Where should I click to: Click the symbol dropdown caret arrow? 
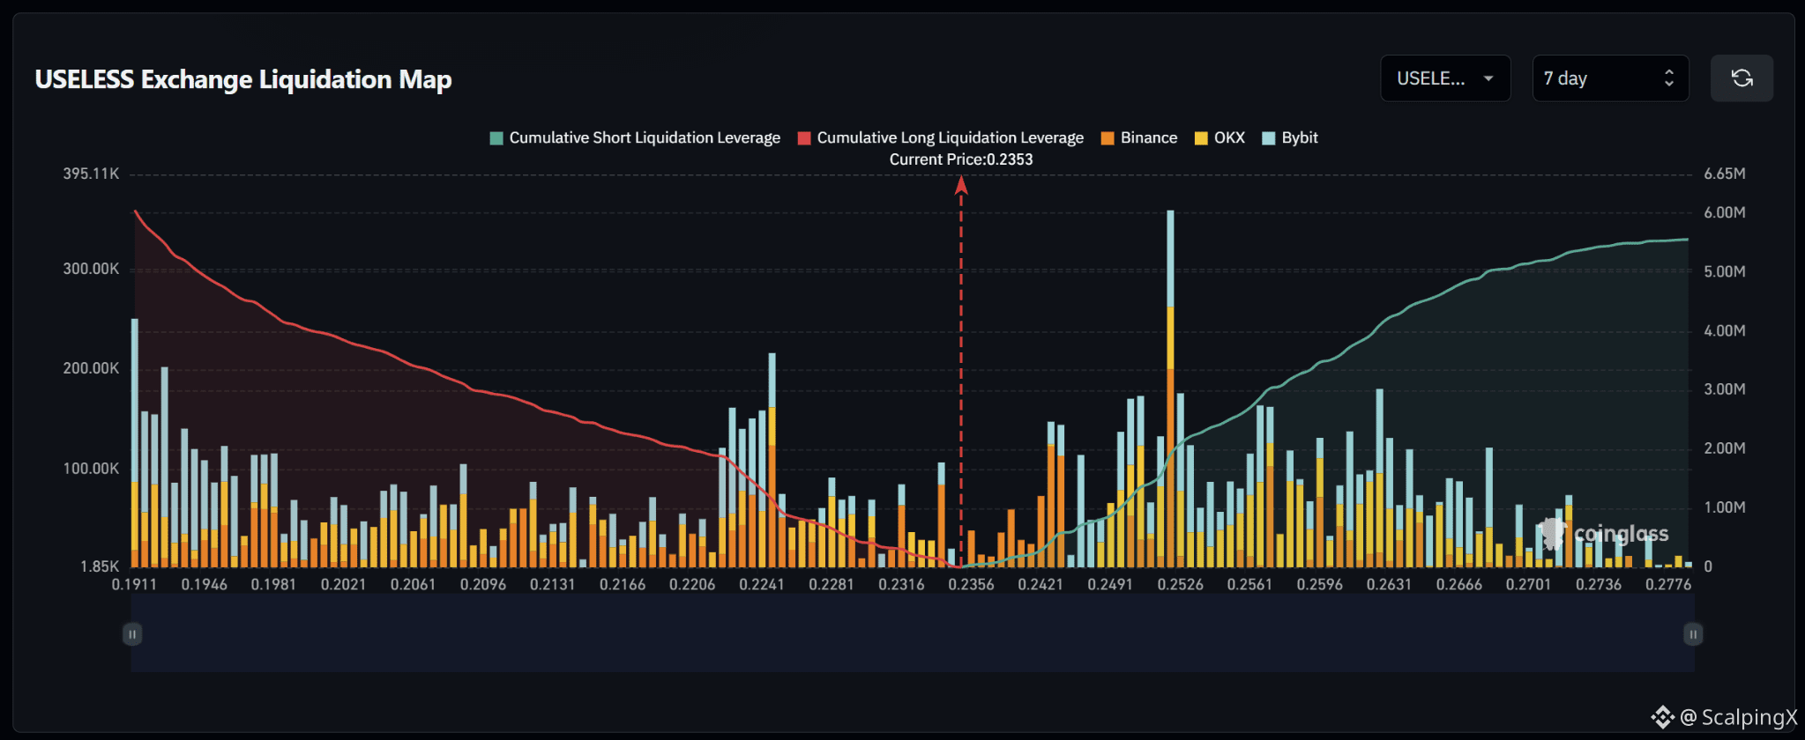point(1488,78)
